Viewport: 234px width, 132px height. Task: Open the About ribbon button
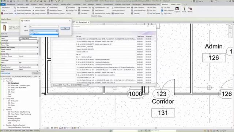coord(184,10)
